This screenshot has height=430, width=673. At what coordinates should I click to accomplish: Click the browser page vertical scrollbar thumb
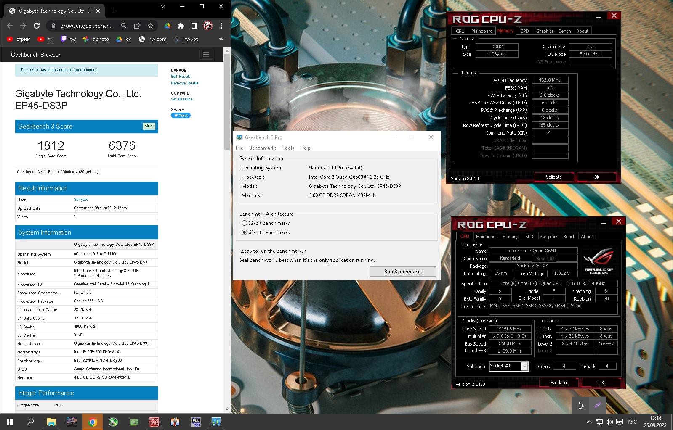pyautogui.click(x=227, y=102)
